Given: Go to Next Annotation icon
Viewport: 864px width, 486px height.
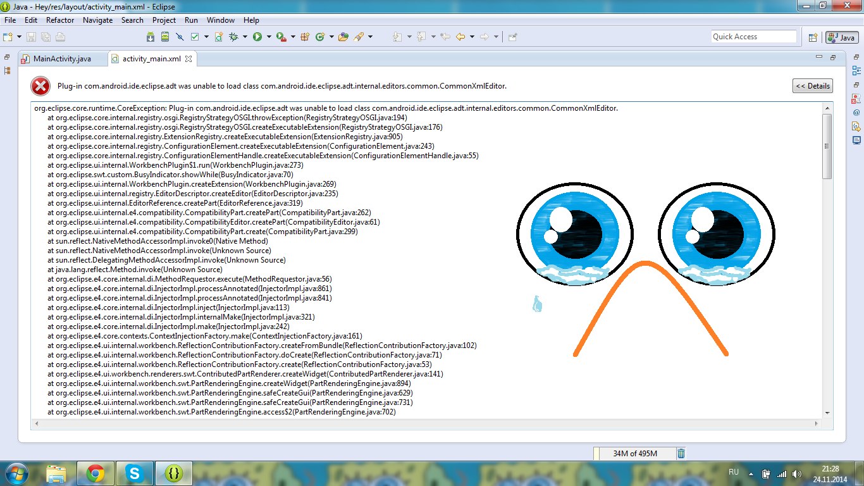Looking at the screenshot, I should 397,37.
